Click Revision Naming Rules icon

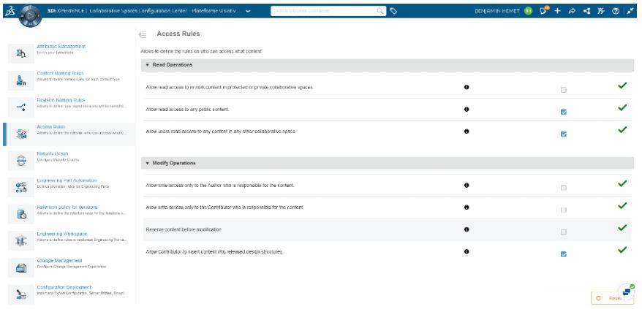pos(21,107)
